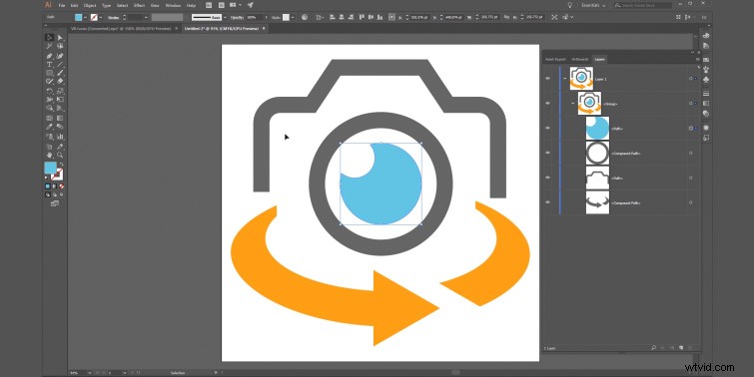Hide the camera body Path layer

pos(547,178)
